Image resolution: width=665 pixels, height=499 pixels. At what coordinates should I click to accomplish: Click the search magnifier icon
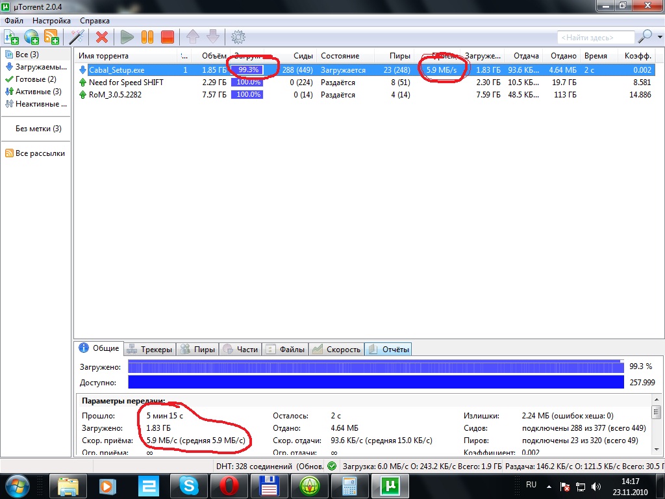click(645, 37)
